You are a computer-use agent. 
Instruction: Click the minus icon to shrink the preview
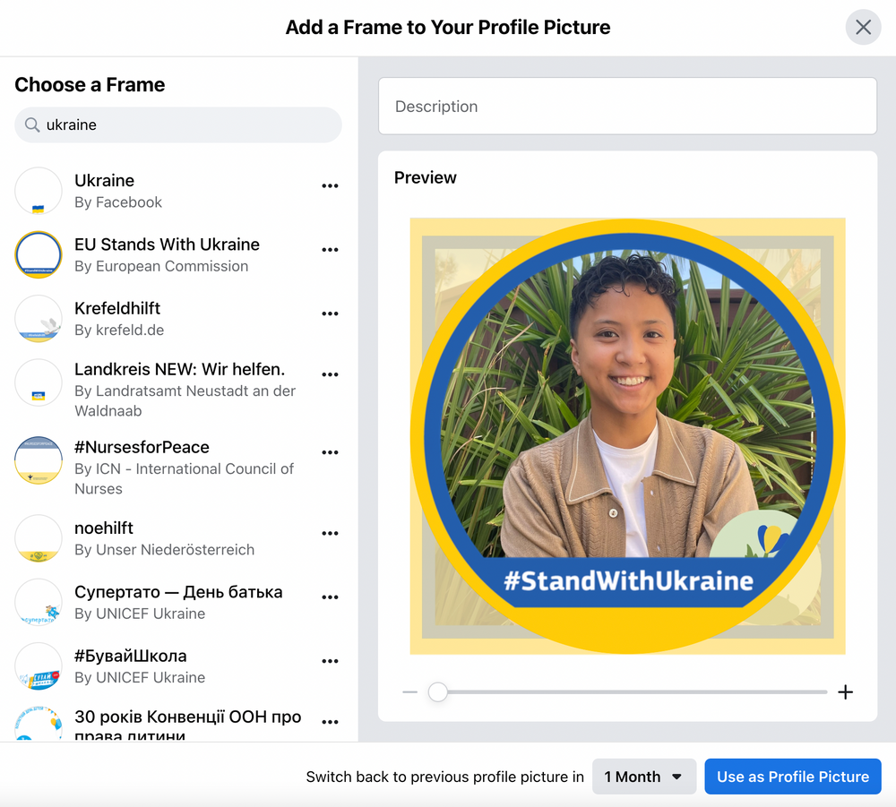[x=410, y=691]
